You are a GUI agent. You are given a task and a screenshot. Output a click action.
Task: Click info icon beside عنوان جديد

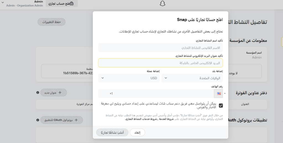(38, 92)
